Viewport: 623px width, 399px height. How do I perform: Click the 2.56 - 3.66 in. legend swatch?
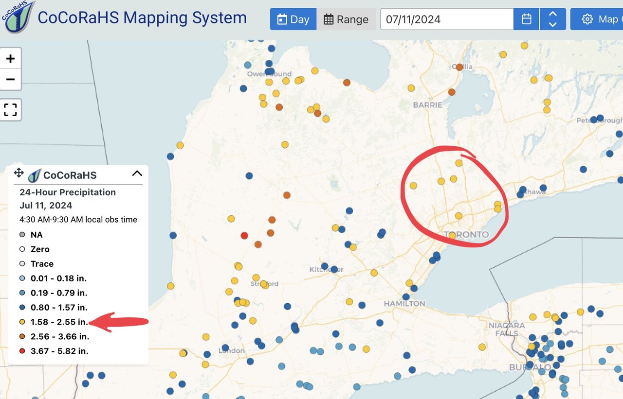click(22, 336)
